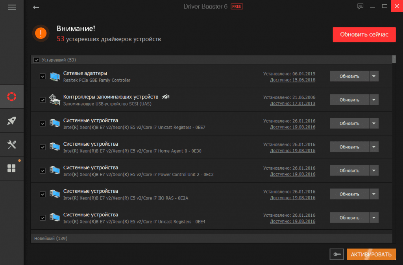The height and width of the screenshot is (265, 403).
Task: Uncheck the IIO RAS - 0E2A checkbox
Action: [43, 194]
